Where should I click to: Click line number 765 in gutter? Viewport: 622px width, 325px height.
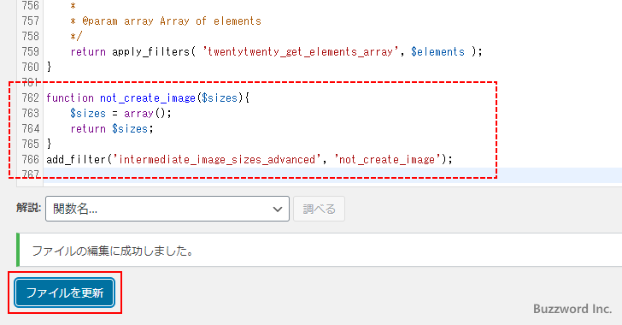30,144
